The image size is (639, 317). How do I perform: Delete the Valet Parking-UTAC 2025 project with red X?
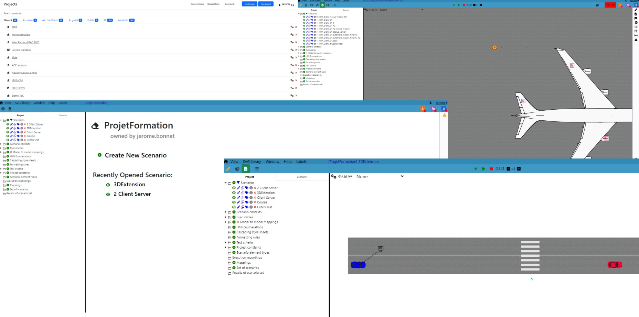point(296,42)
